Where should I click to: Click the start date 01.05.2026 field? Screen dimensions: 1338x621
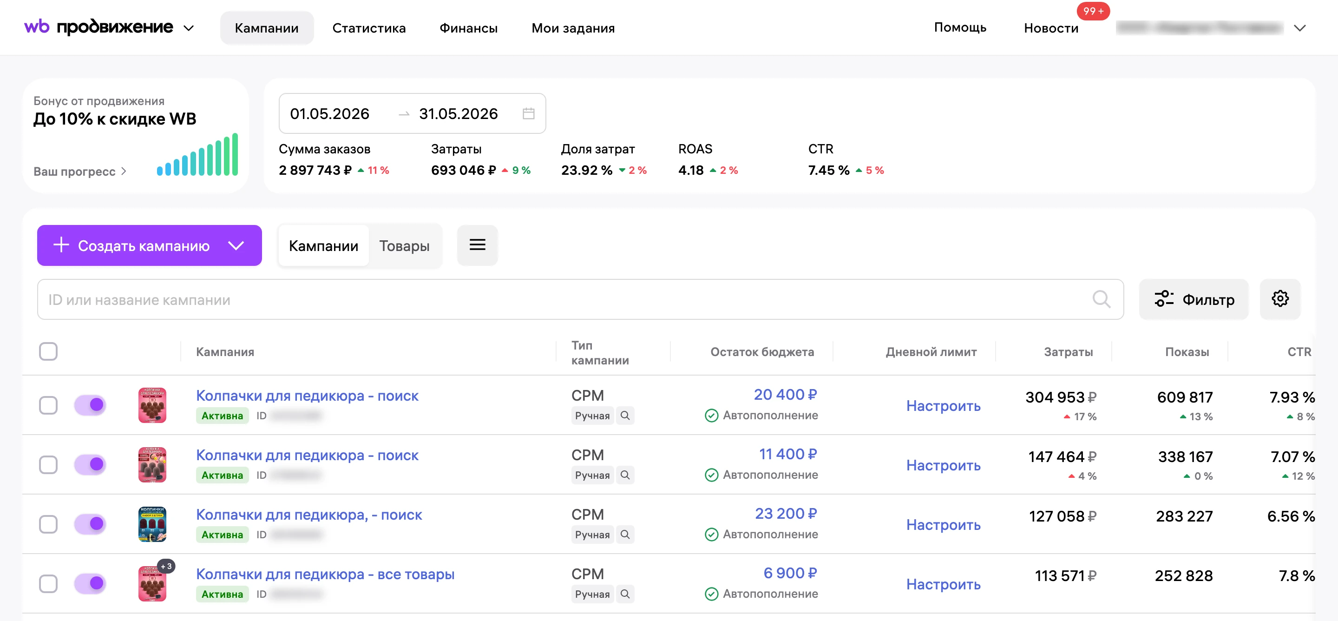pyautogui.click(x=329, y=113)
